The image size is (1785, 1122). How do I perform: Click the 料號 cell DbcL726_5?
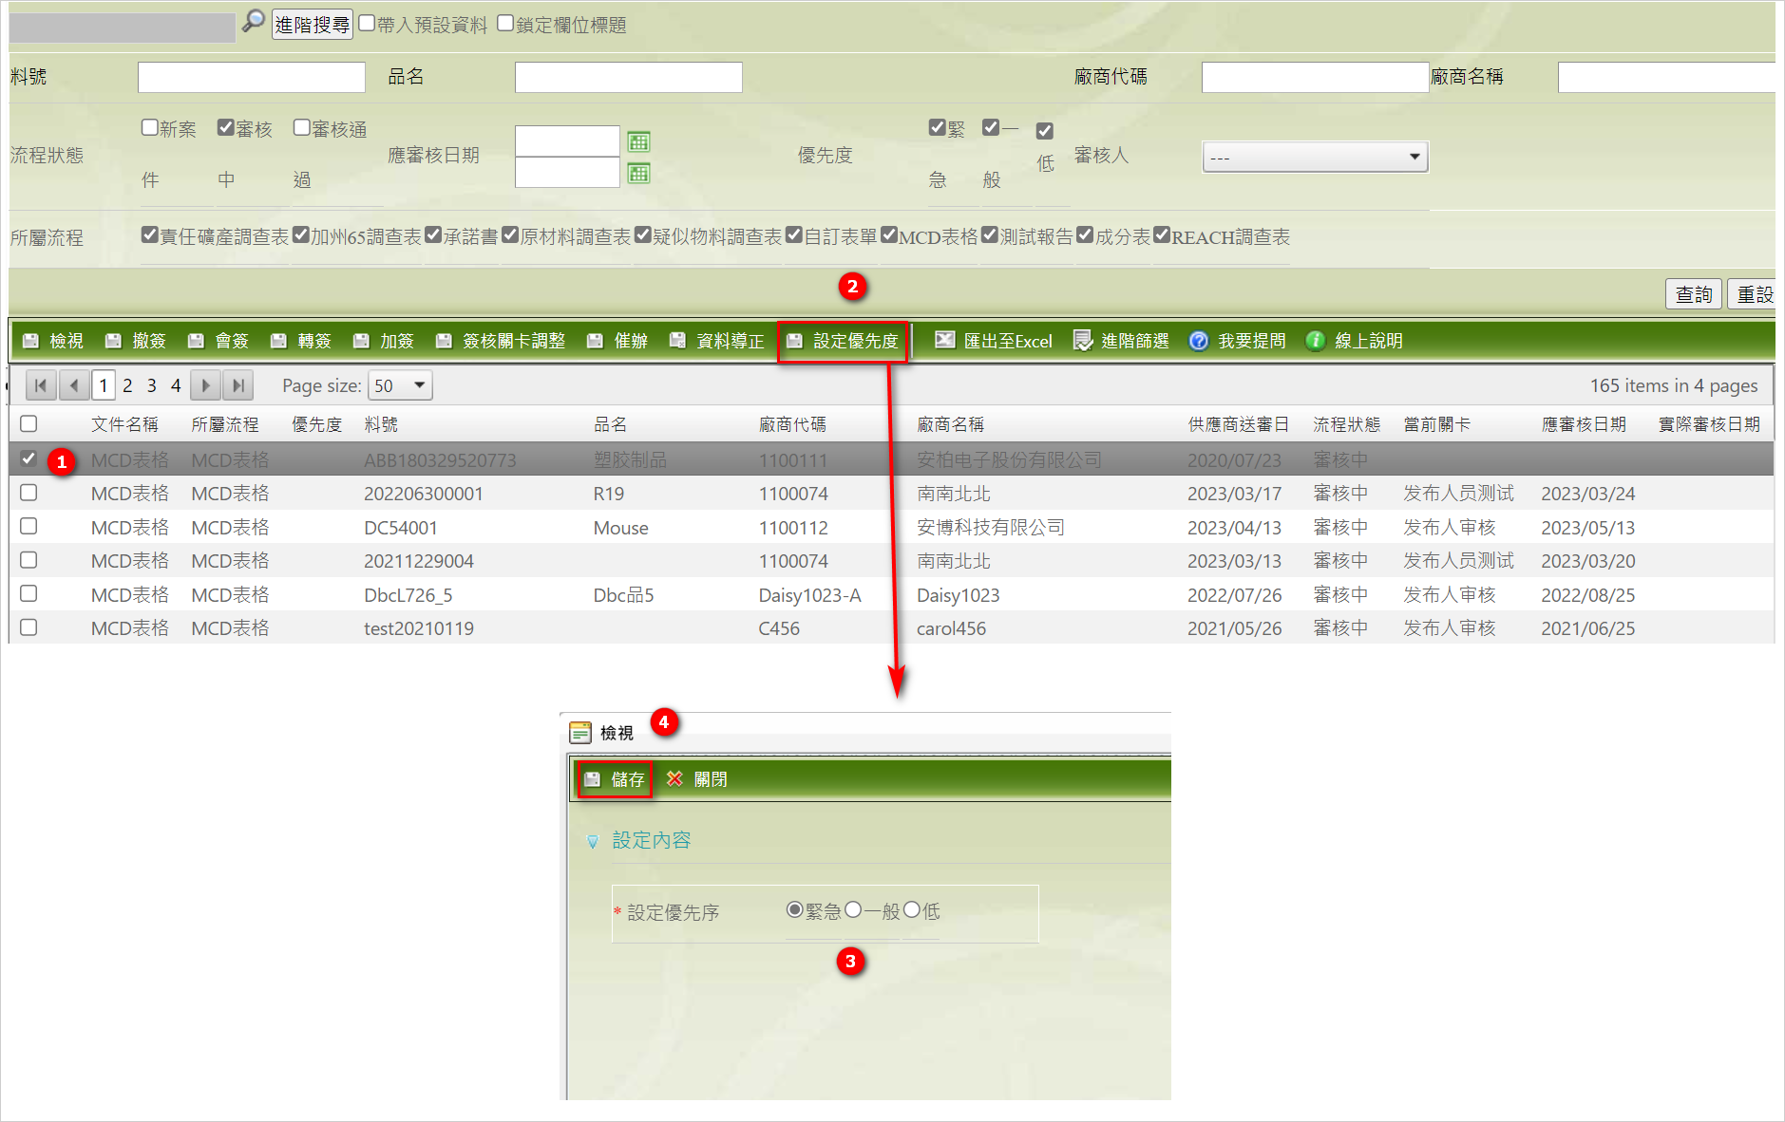pyautogui.click(x=408, y=595)
